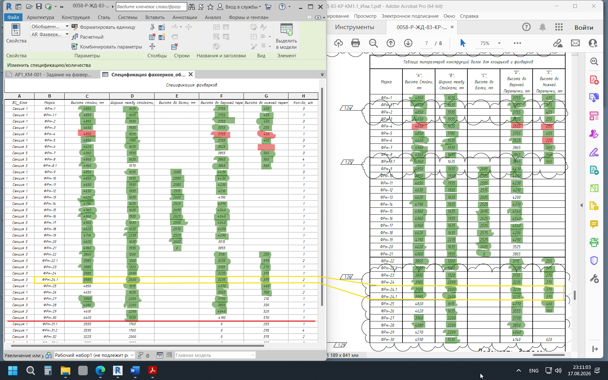Go to next page with down arrow icon
Image resolution: width=608 pixels, height=380 pixels.
408,43
